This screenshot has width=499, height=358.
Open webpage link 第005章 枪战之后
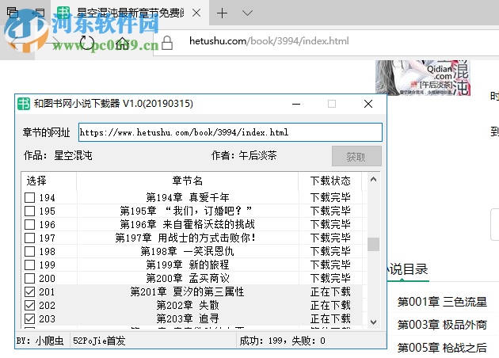442,348
